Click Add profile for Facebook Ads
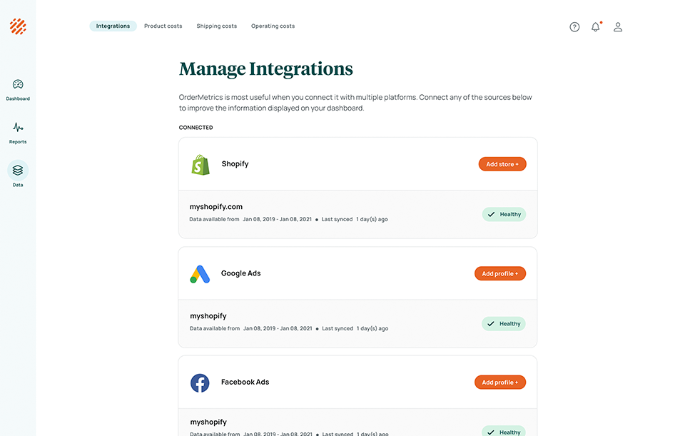The image size is (680, 436). coord(500,382)
